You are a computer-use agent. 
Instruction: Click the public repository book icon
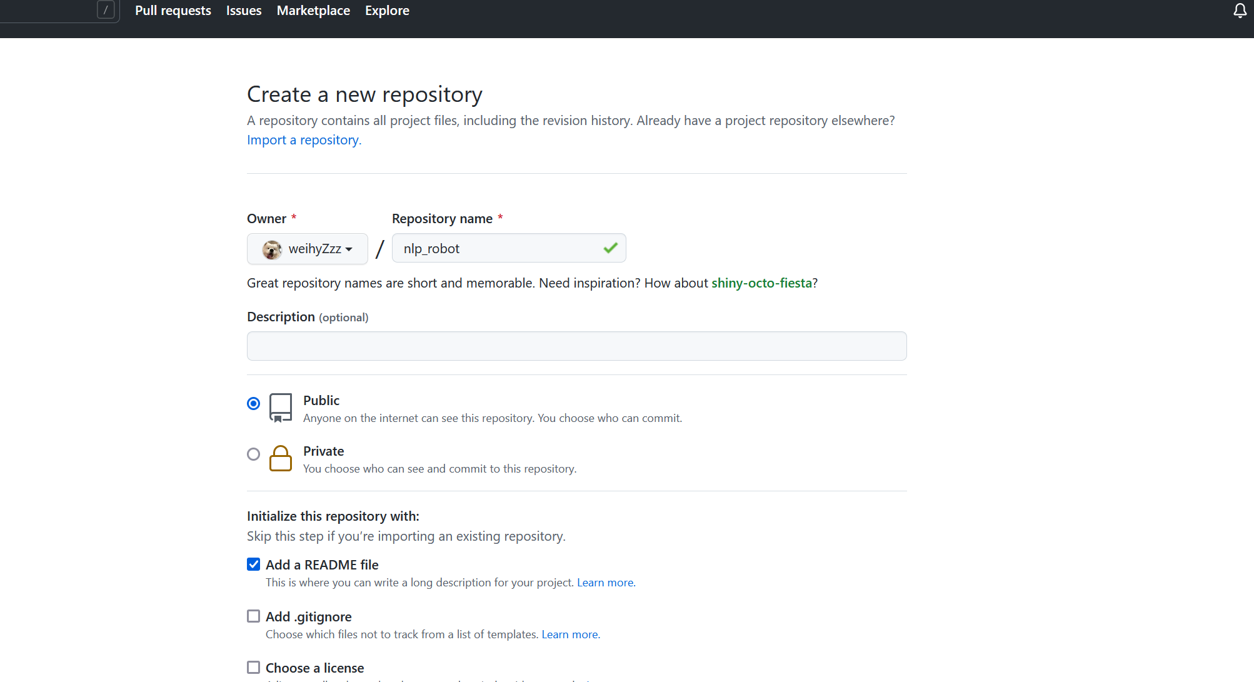(x=280, y=408)
